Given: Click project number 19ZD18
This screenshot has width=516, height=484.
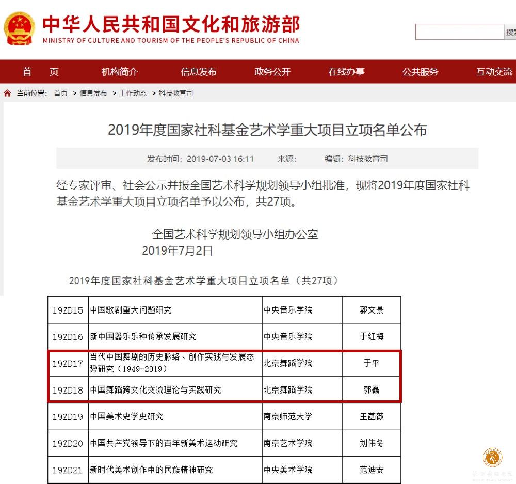Looking at the screenshot, I should pyautogui.click(x=68, y=390).
